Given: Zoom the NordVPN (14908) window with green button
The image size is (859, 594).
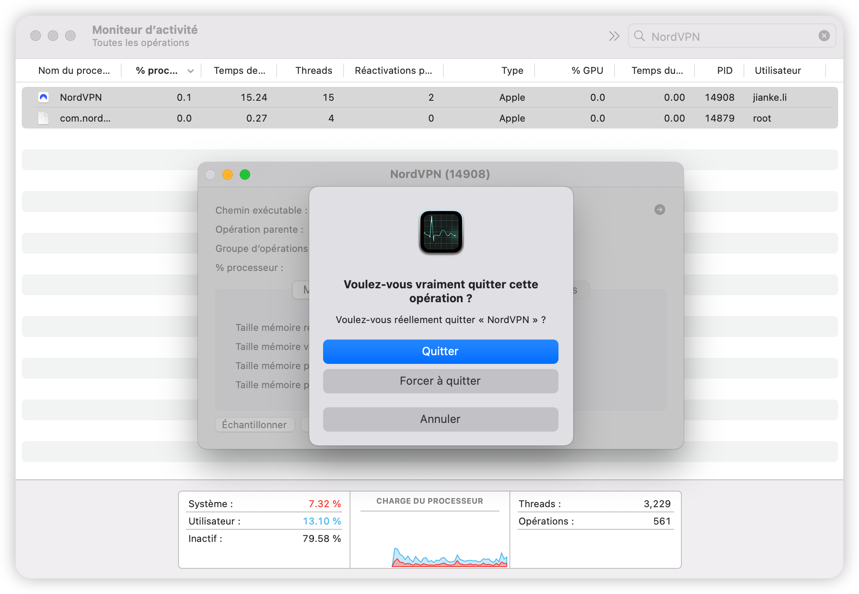Looking at the screenshot, I should click(245, 175).
